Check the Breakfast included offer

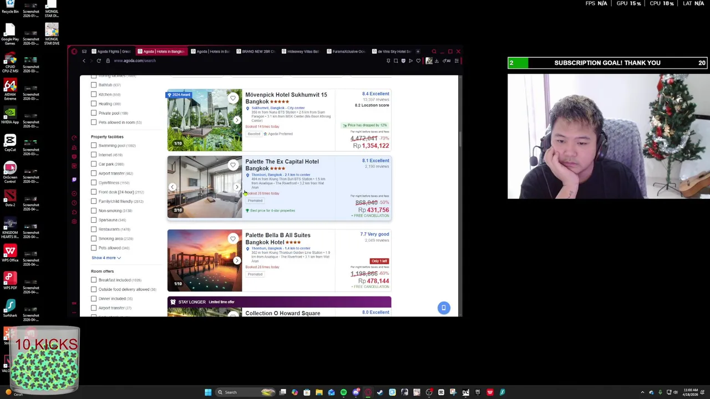[x=94, y=280]
